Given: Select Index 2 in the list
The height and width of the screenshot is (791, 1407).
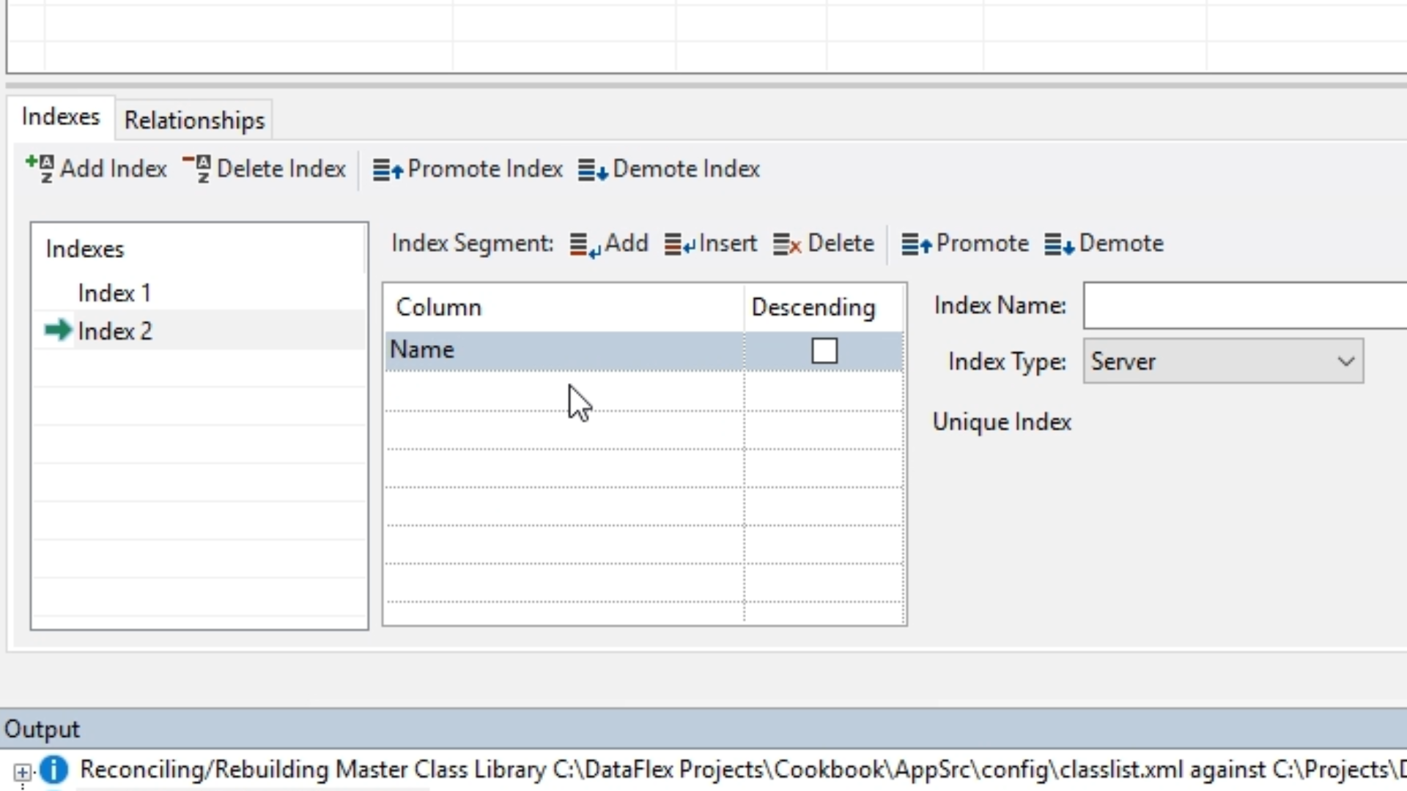Looking at the screenshot, I should pyautogui.click(x=114, y=331).
